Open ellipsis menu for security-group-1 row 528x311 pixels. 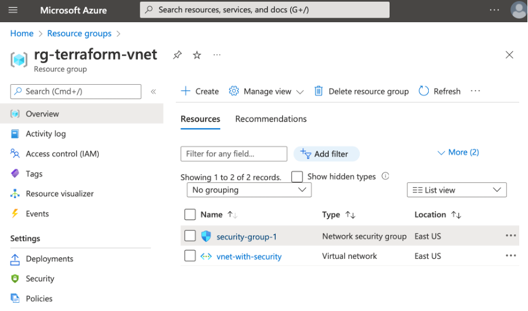tap(511, 236)
